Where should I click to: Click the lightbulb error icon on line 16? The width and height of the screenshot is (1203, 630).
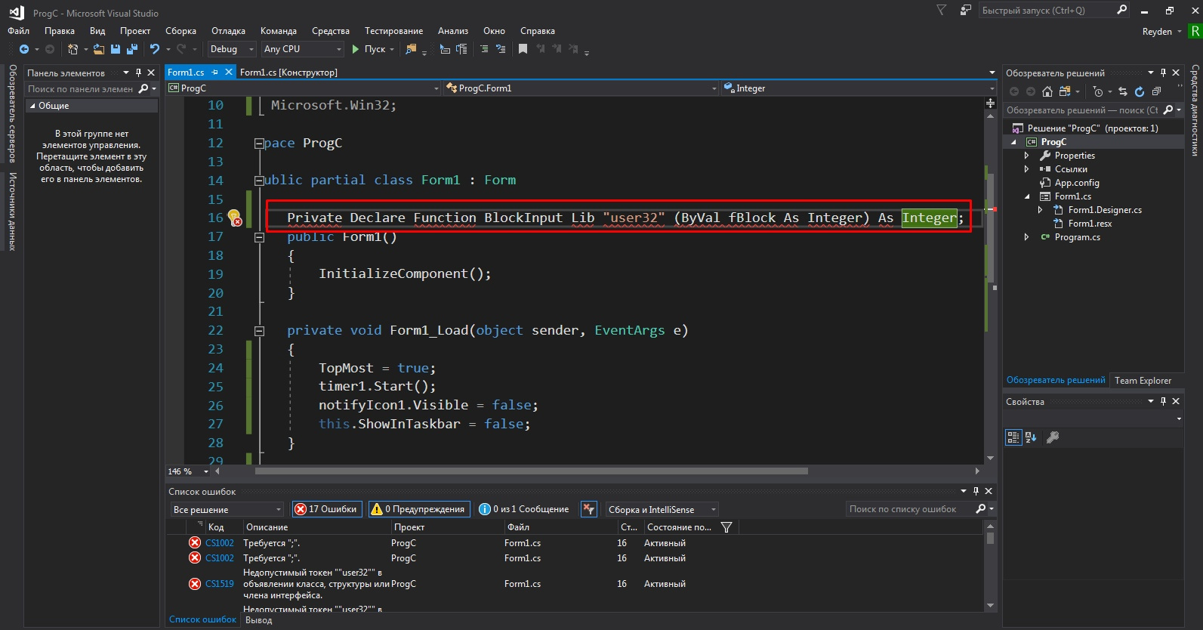235,218
